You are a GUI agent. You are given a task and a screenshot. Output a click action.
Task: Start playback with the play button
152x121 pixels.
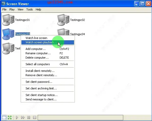(x=17, y=117)
